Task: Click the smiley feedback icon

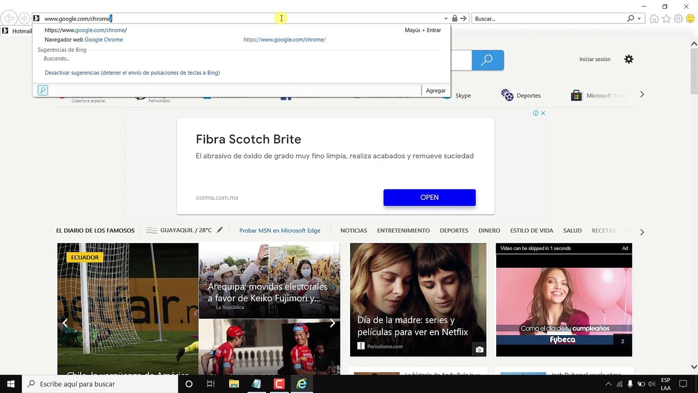Action: 690,19
